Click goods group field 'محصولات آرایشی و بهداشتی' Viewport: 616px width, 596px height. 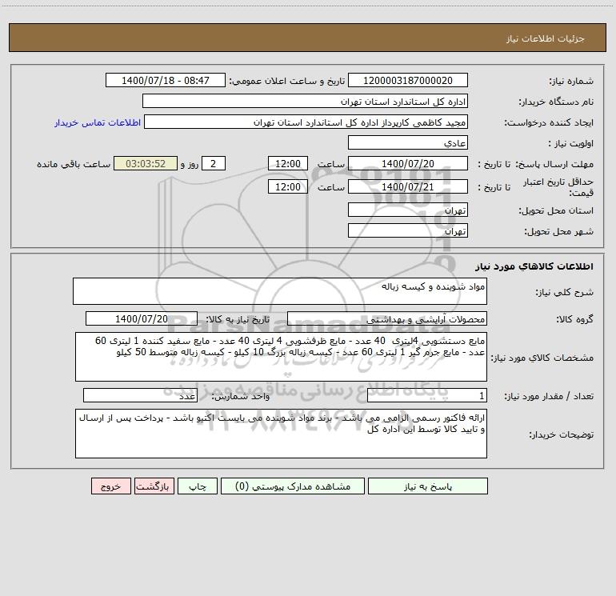point(387,318)
